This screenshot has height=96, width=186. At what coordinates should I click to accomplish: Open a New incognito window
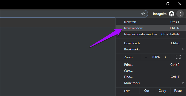pyautogui.click(x=151, y=34)
